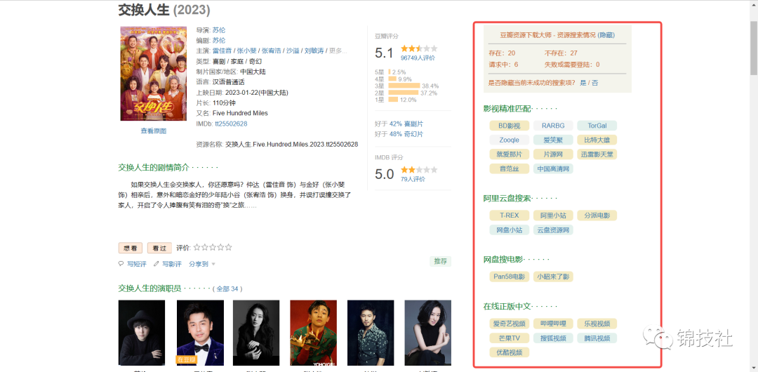Image resolution: width=758 pixels, height=372 pixels.
Task: Open 搜狐视频 streaming tag
Action: pyautogui.click(x=553, y=338)
